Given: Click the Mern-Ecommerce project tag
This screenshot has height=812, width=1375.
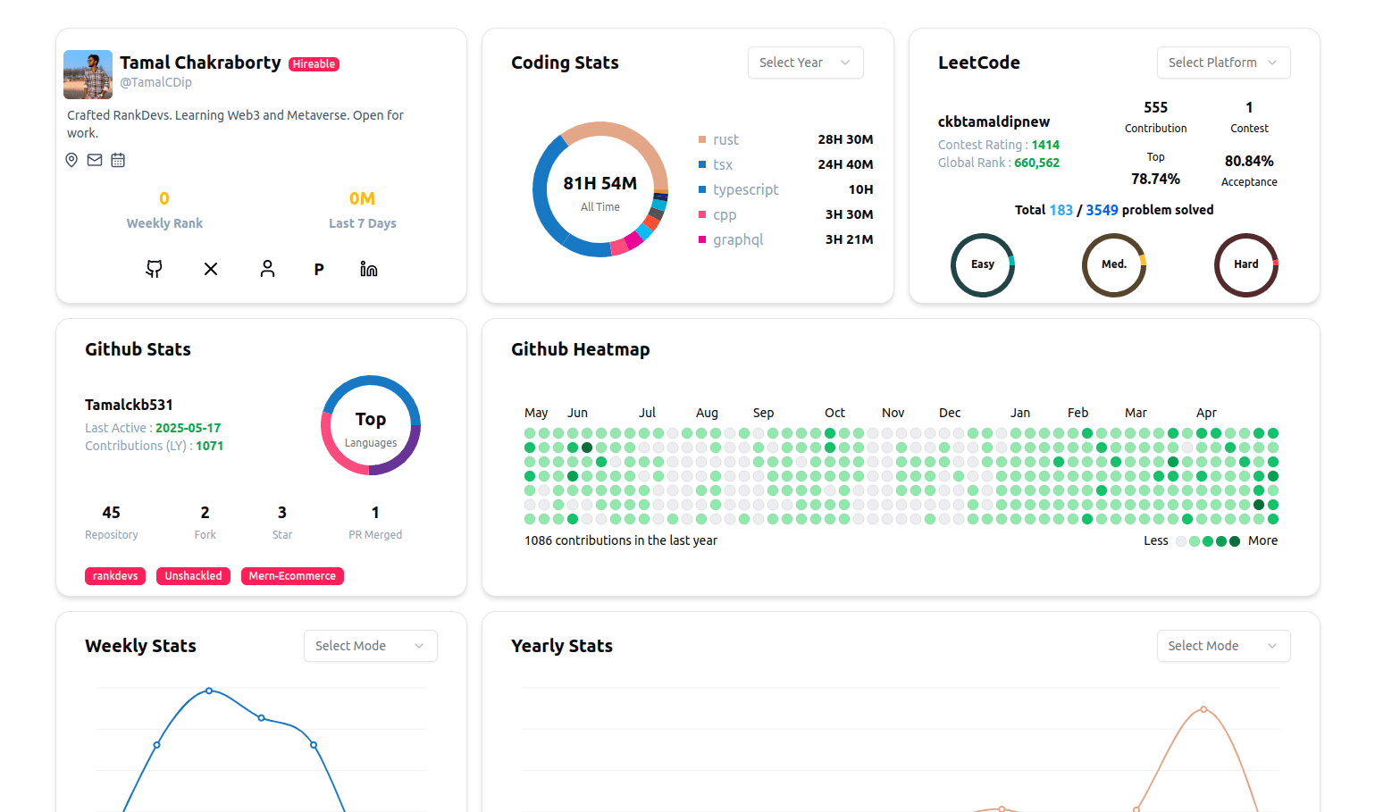Looking at the screenshot, I should coord(292,576).
